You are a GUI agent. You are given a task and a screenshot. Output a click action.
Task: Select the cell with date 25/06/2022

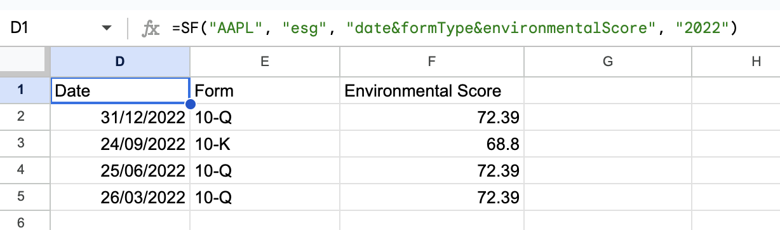pos(120,170)
